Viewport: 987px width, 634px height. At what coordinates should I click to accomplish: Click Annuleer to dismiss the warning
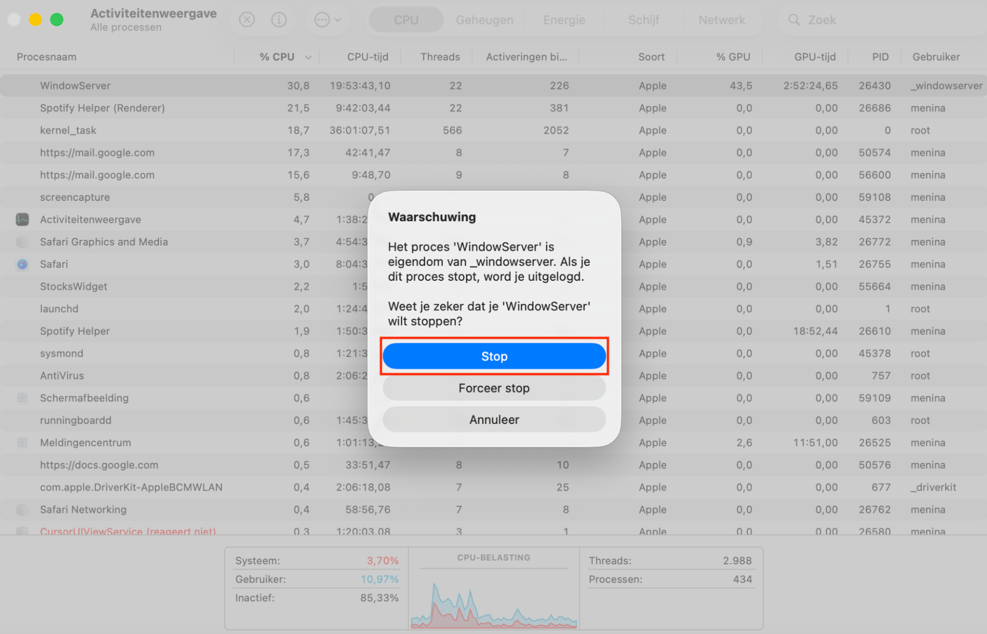pos(494,419)
